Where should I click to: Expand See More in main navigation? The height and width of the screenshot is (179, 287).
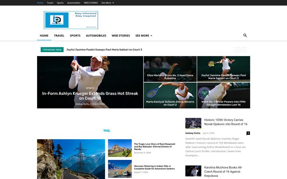(x=143, y=36)
